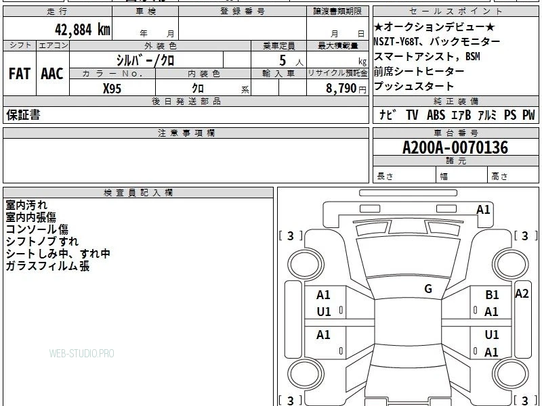This screenshot has height=406, width=542.
Task: Click the シートしみ中、すれ中 note
Action: pos(58,253)
